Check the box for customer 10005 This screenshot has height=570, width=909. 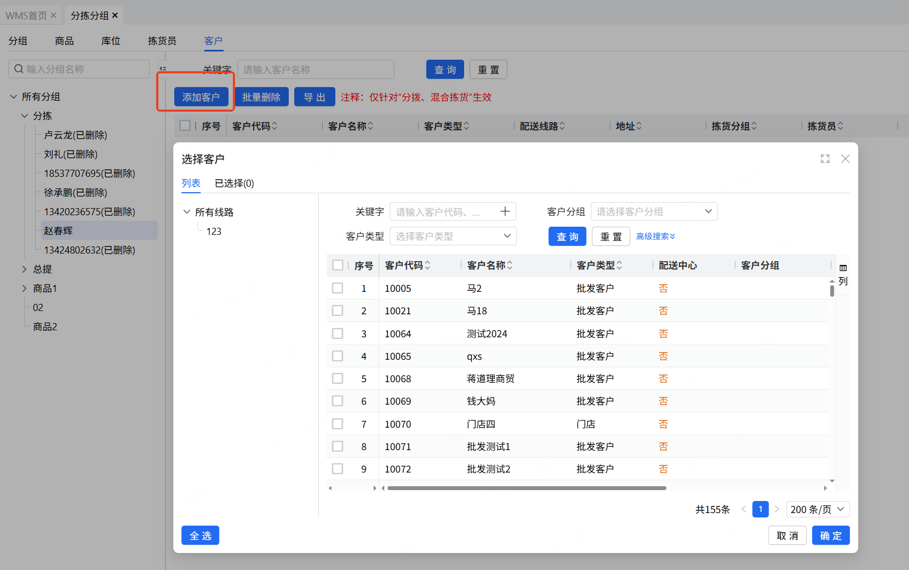tap(338, 288)
